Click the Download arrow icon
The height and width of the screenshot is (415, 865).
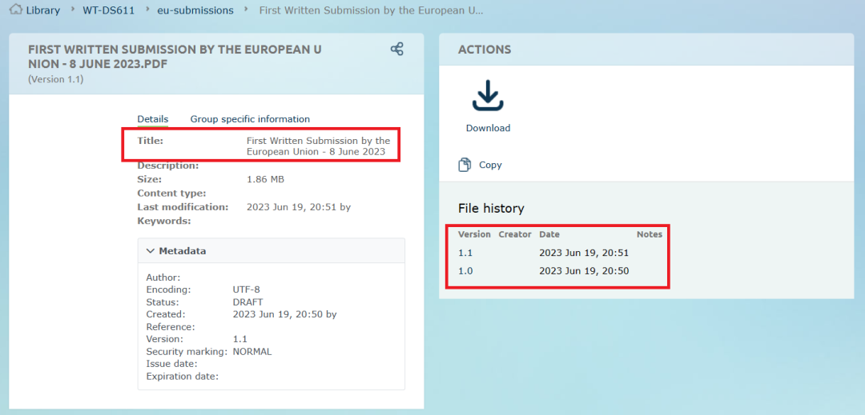tap(488, 96)
